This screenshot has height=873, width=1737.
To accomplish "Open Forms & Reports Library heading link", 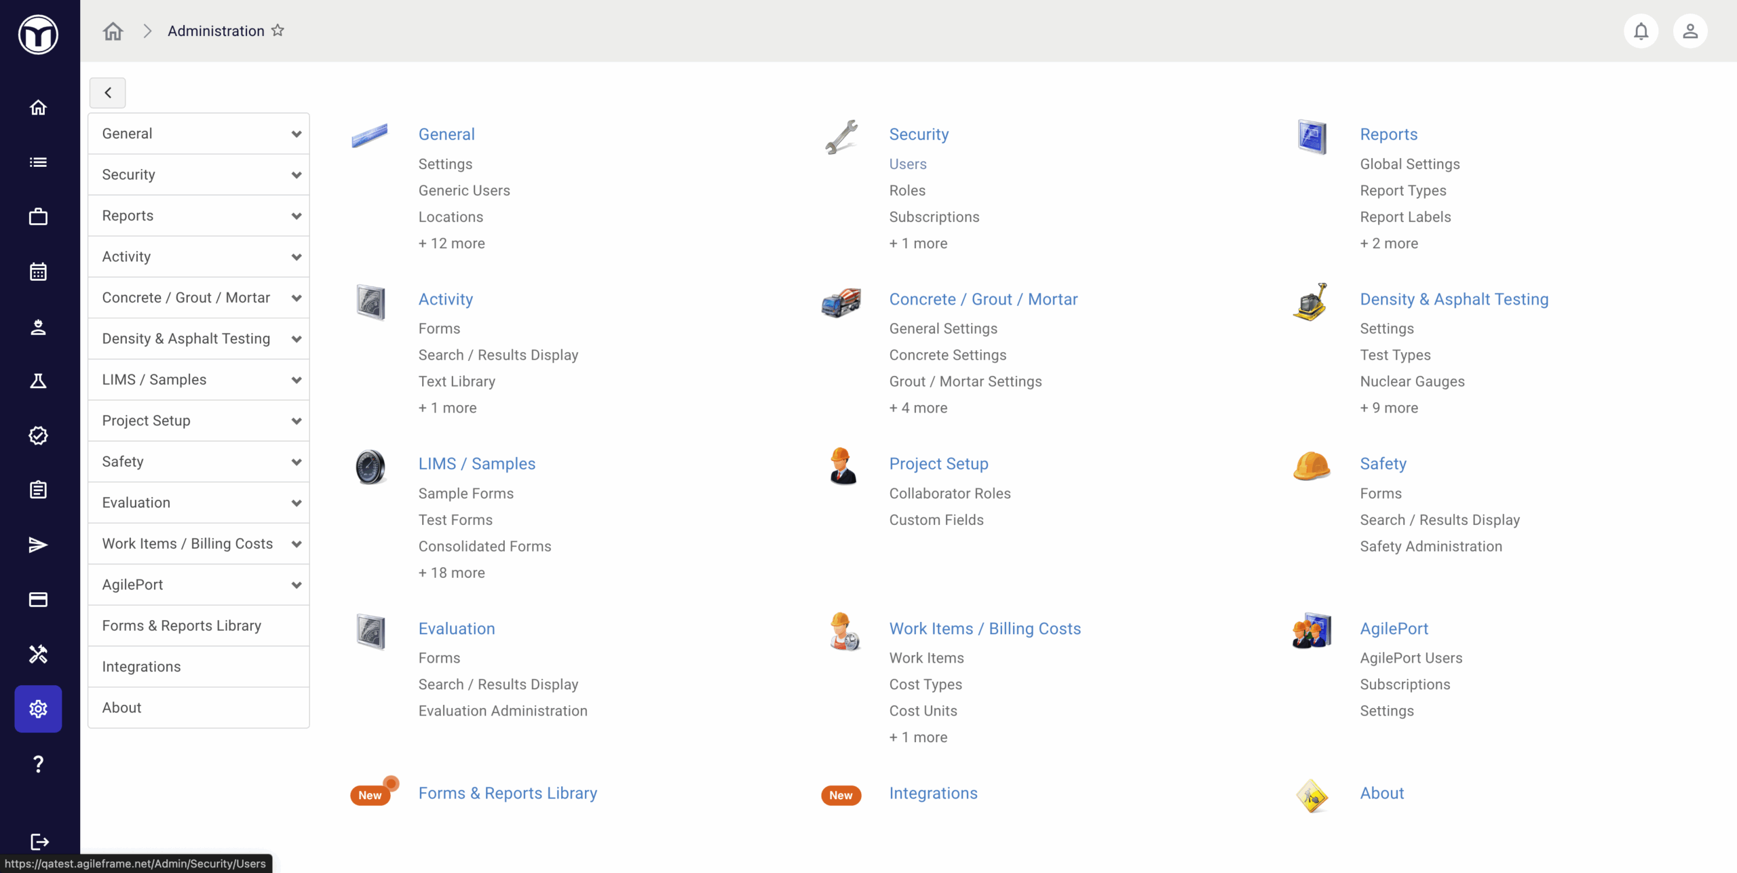I will pos(507,793).
